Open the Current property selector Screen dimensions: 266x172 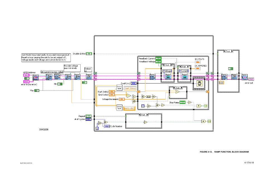(x=184, y=71)
